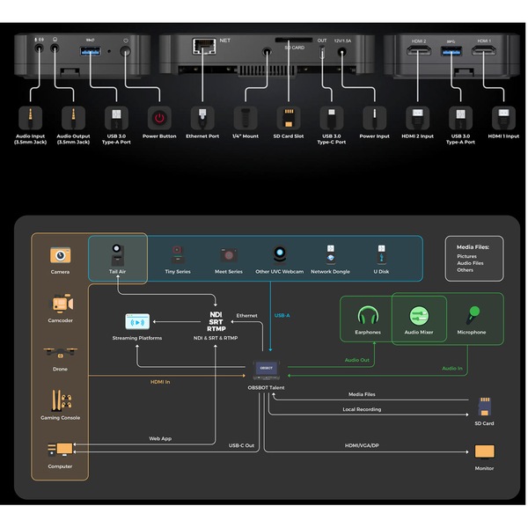Click the HDMI 2 port on the device photo
Image resolution: width=528 pixels, height=528 pixels.
point(419,51)
